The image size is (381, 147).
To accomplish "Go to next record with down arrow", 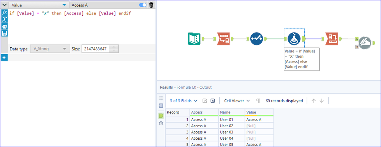I will [x=322, y=101].
